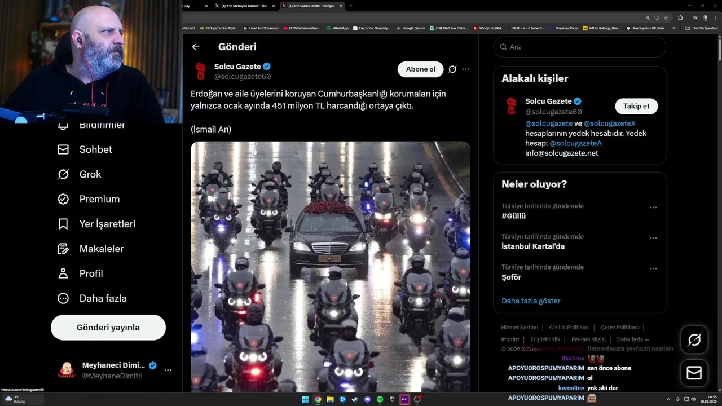Viewport: 722px width, 406px height.
Task: Open the @solcugazete mention in the bio
Action: click(x=549, y=123)
